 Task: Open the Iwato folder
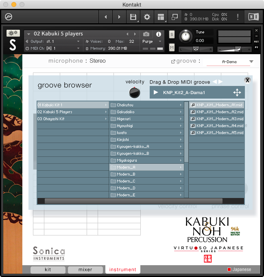coord(146,133)
